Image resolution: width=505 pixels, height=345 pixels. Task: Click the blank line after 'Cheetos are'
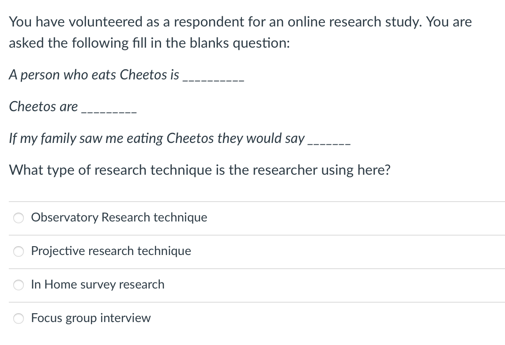[x=109, y=111]
